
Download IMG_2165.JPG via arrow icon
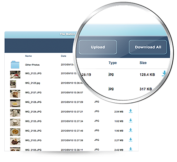(131, 149)
